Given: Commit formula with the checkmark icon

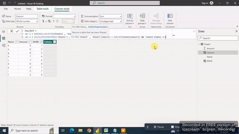Looking at the screenshot, I should 18,31.
